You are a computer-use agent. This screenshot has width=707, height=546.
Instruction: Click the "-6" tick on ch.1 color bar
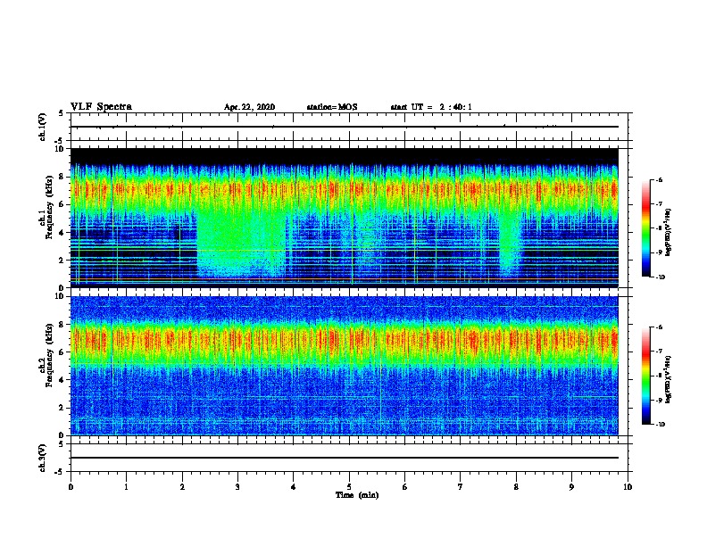click(x=659, y=180)
